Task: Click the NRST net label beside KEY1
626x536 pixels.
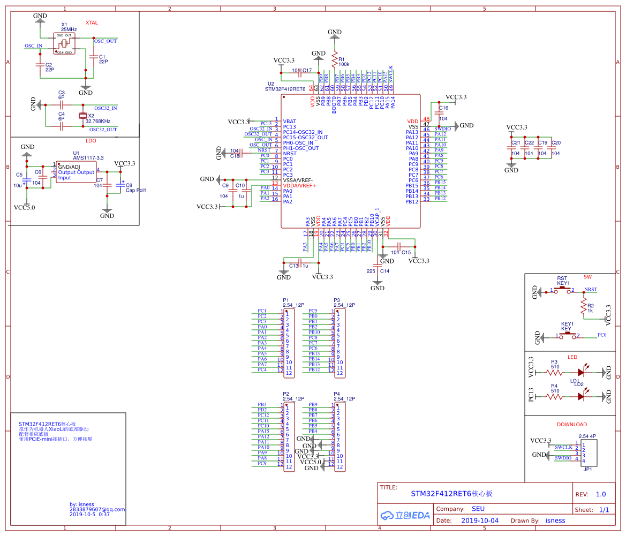Action: tap(591, 290)
